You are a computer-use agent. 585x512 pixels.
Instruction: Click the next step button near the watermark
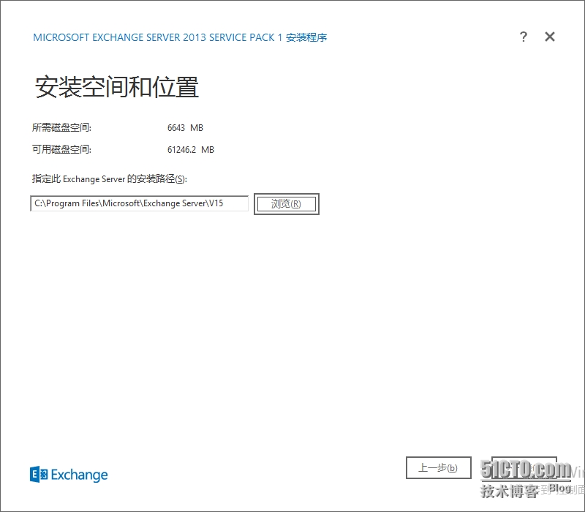(x=522, y=467)
